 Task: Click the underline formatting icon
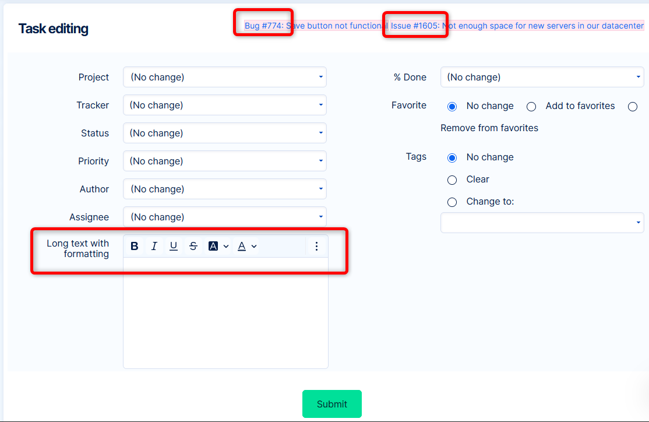pyautogui.click(x=174, y=246)
